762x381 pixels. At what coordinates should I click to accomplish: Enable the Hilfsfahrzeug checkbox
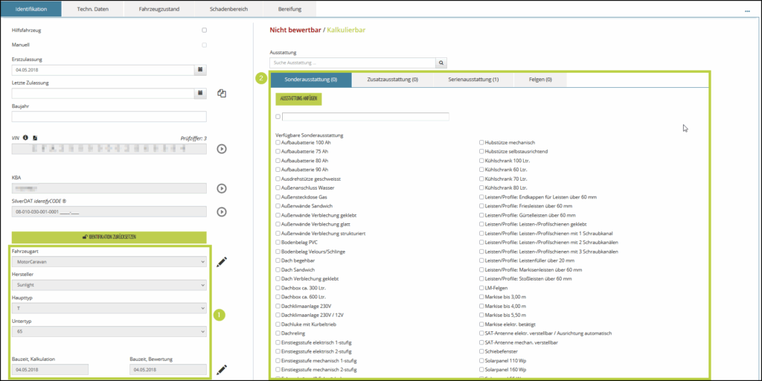(x=204, y=31)
